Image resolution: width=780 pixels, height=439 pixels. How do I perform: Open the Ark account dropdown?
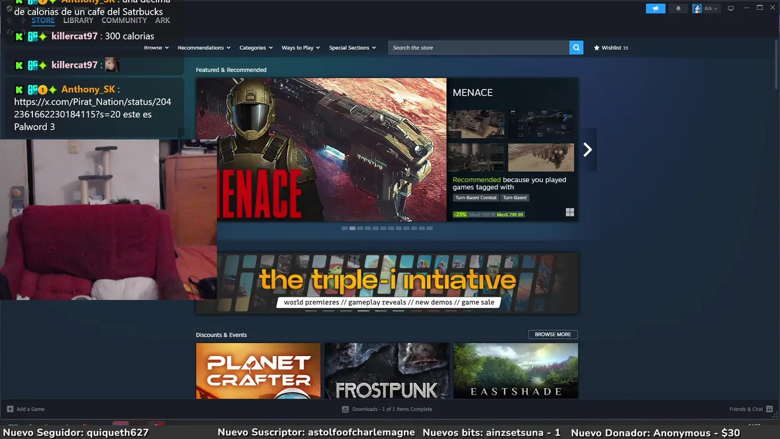706,9
